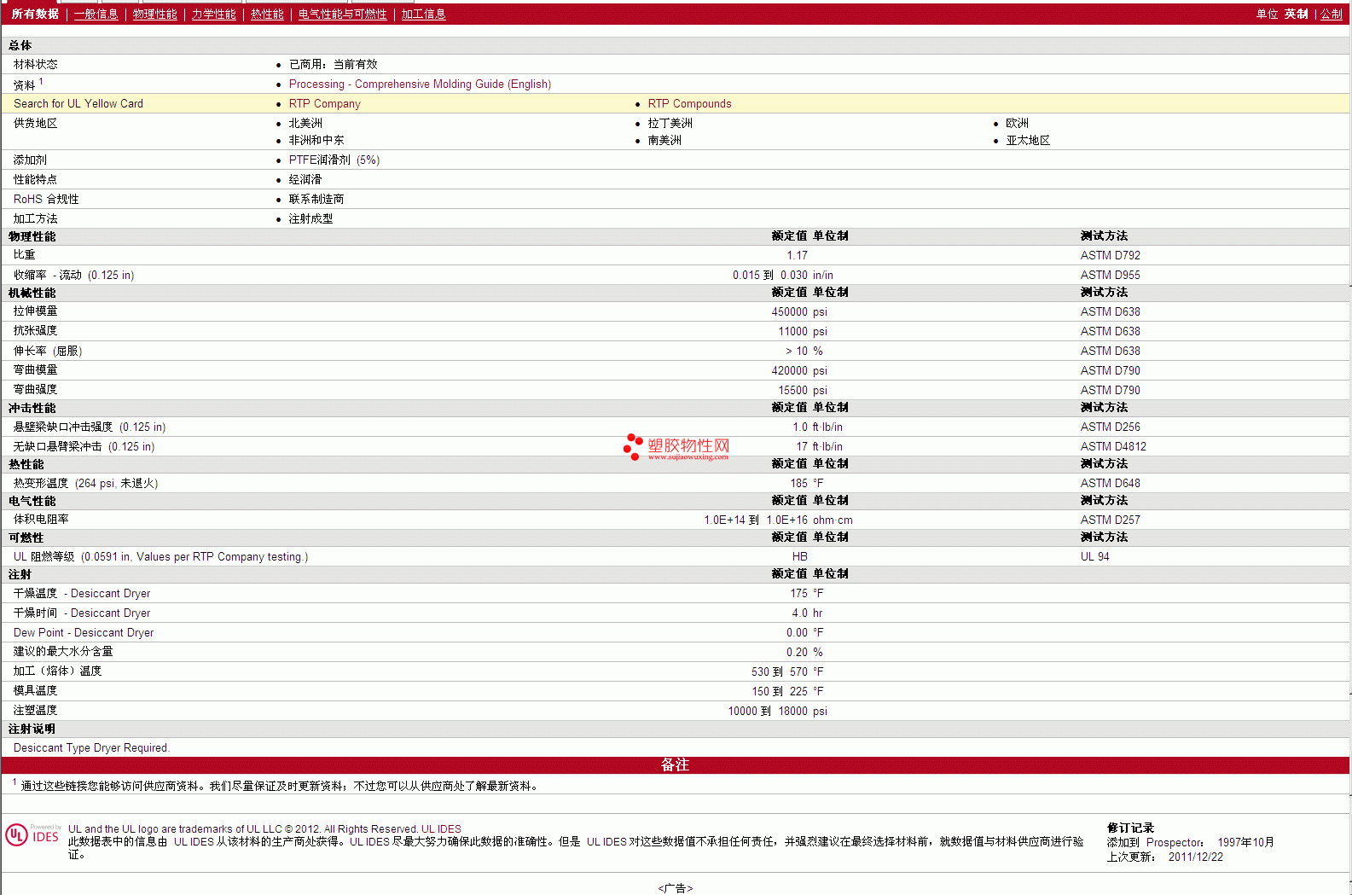
Task: Switch units to 公制
Action: click(x=1331, y=14)
